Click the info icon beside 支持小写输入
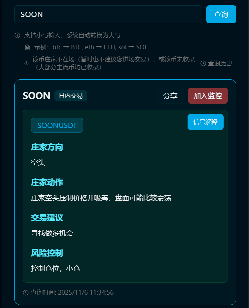Screen dimensions: 249x308 tap(17, 35)
